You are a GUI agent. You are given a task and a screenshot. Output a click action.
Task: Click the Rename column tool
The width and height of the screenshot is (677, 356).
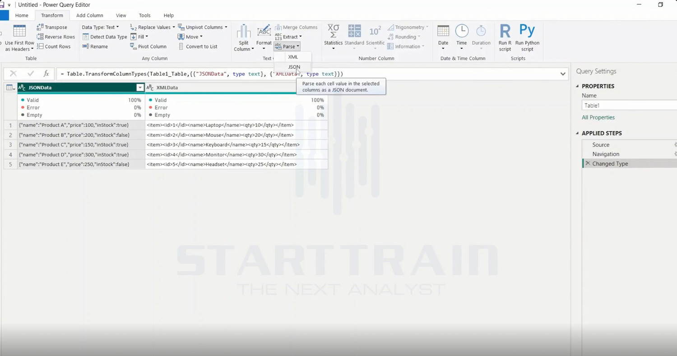pos(95,46)
